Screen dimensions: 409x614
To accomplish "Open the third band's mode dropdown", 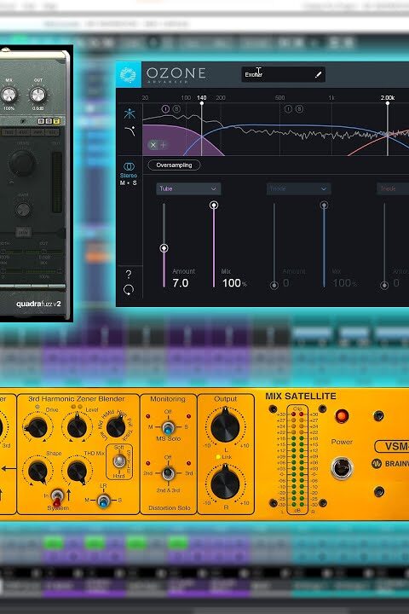I will [393, 188].
